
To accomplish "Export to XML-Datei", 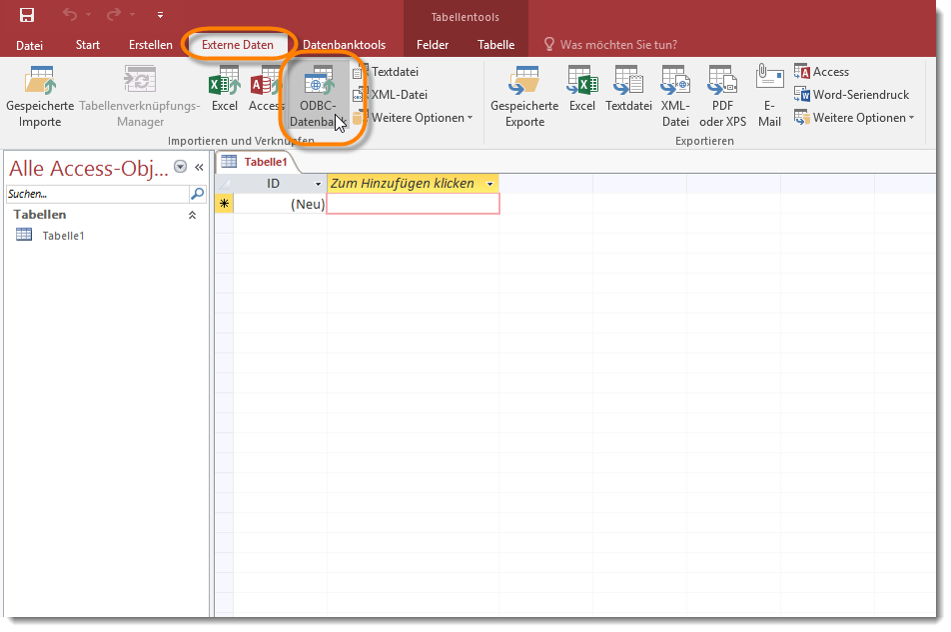I will pyautogui.click(x=675, y=98).
